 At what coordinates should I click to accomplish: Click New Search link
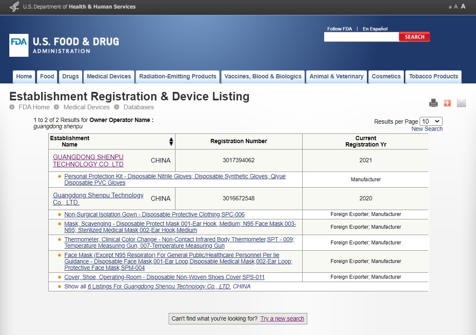[x=427, y=129]
